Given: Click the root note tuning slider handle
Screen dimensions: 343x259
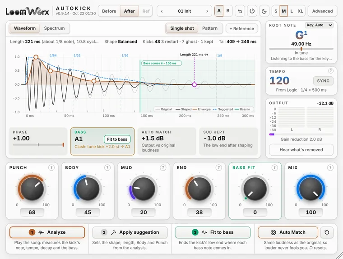Looking at the screenshot, I should click(301, 49).
